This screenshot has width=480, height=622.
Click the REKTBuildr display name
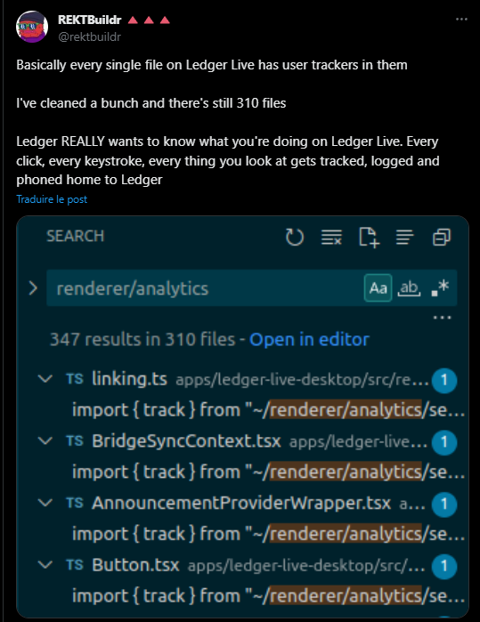pyautogui.click(x=90, y=20)
